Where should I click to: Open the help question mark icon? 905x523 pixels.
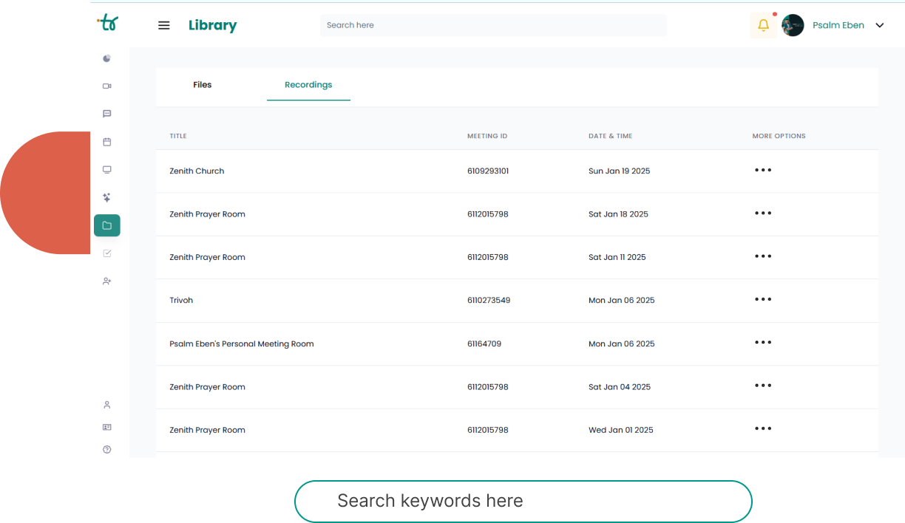click(x=106, y=448)
